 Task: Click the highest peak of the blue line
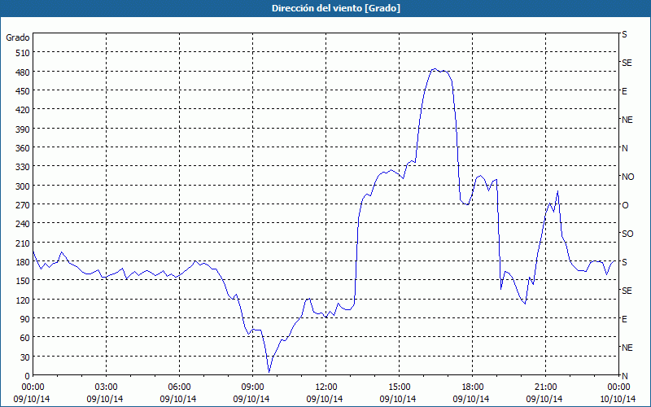tap(435, 69)
